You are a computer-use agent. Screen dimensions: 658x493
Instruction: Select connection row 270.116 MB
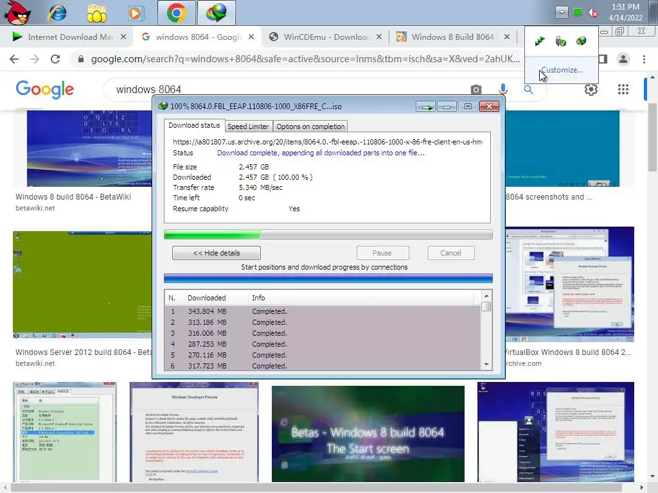pos(323,355)
